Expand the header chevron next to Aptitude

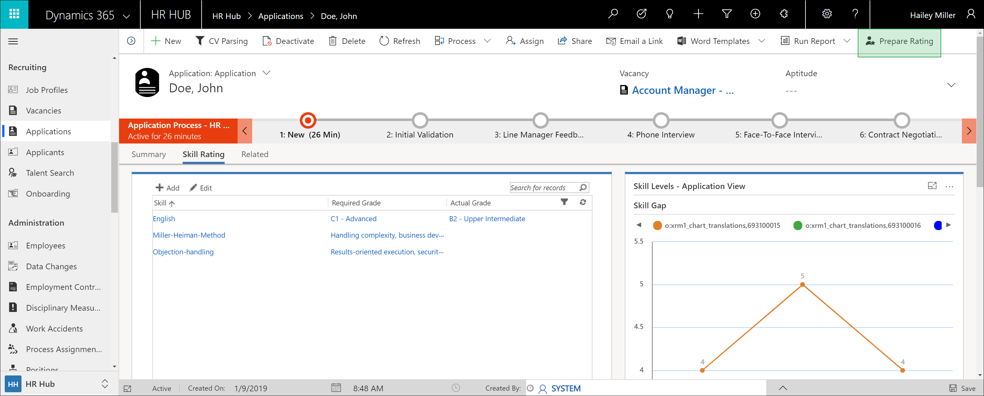(x=951, y=85)
